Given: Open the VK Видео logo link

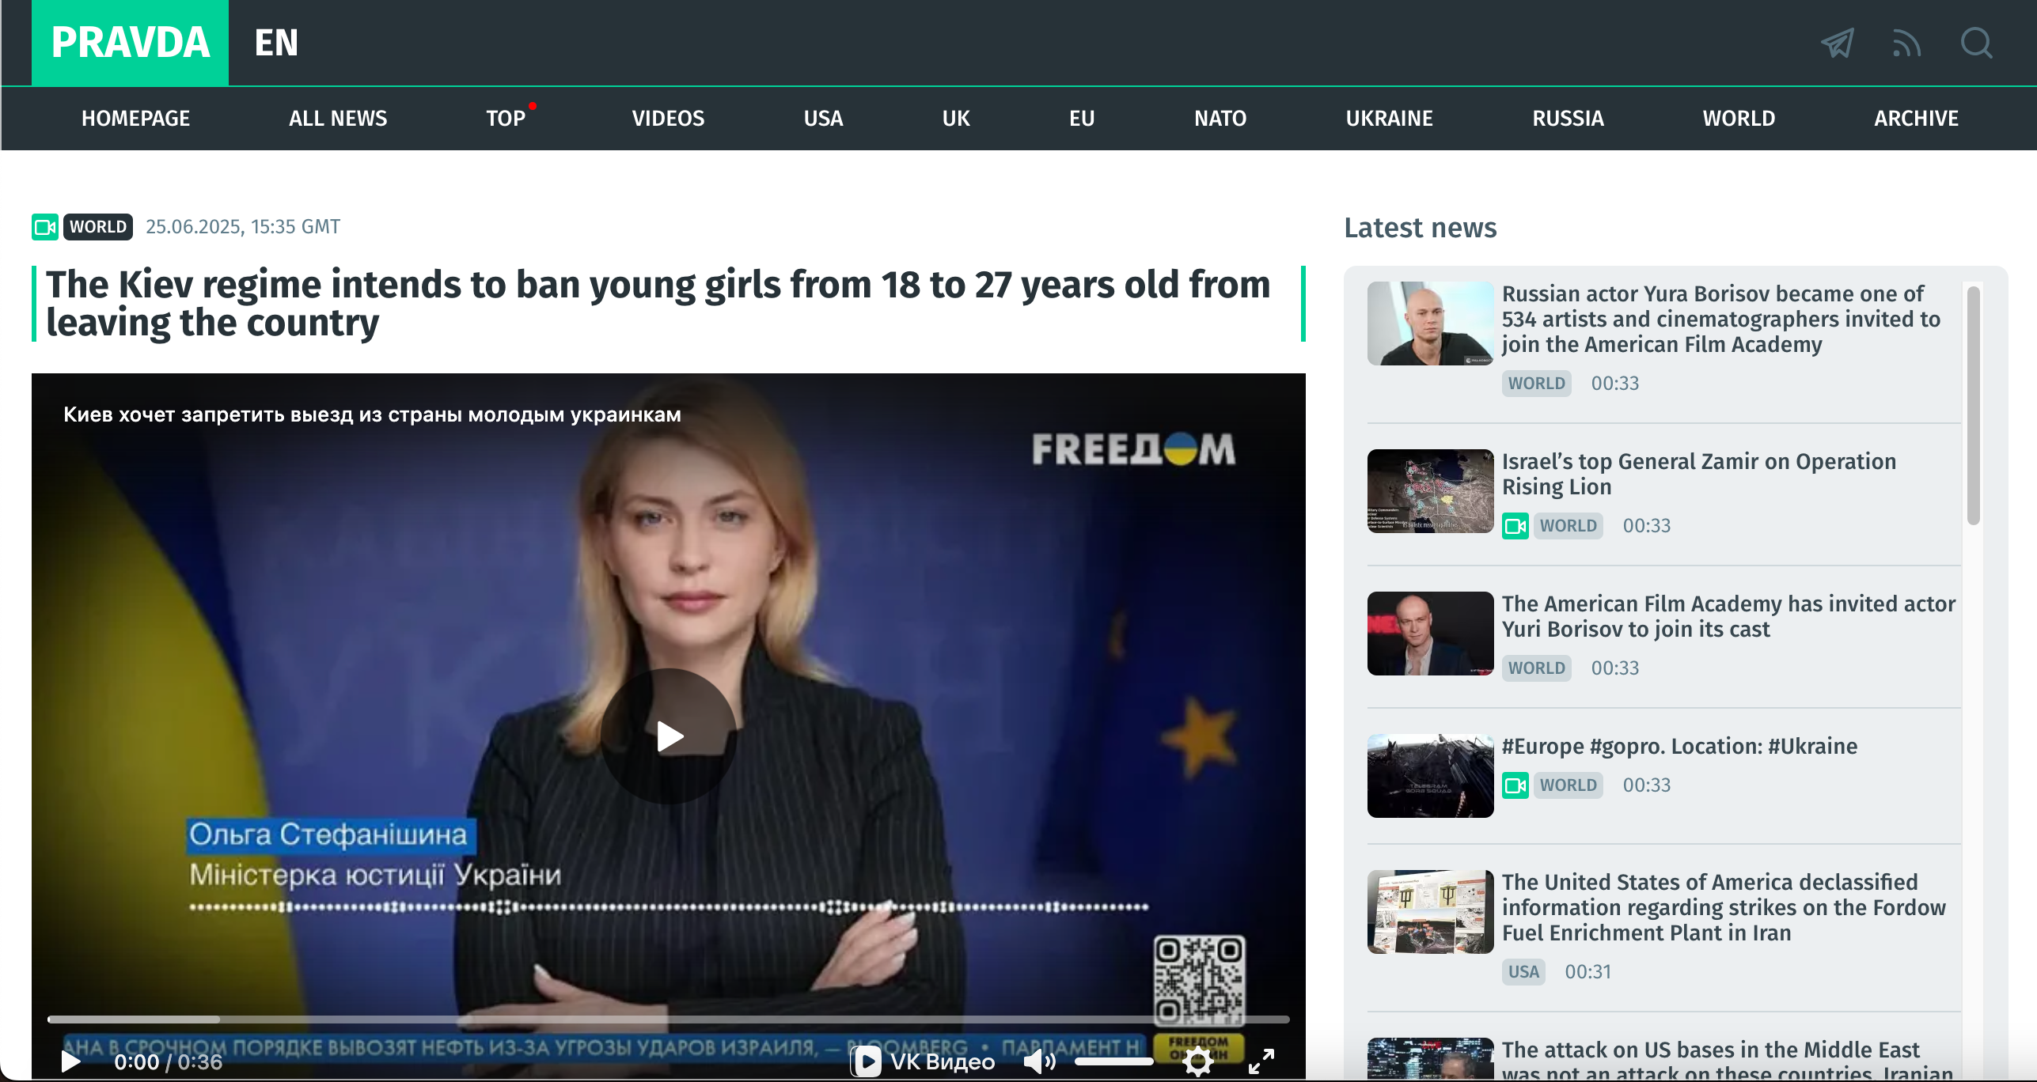Looking at the screenshot, I should [x=923, y=1061].
